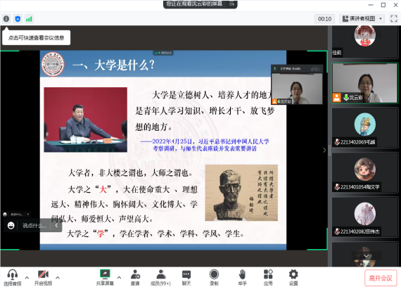Toggle fullscreen mode icon
Screen dimensions: 401x287
[393, 19]
